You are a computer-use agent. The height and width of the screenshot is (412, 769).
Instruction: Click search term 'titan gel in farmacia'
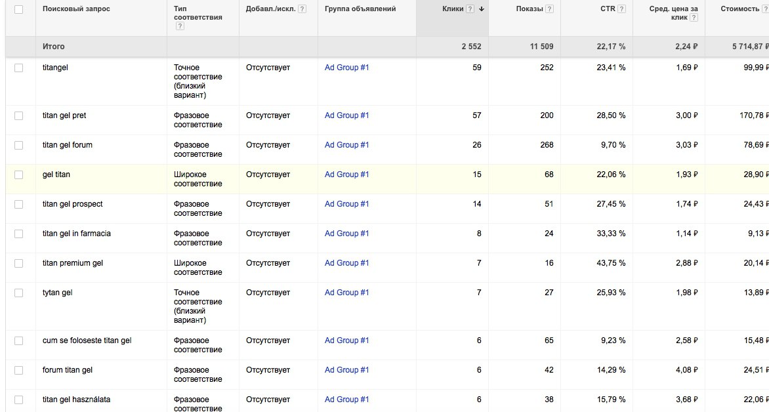click(77, 234)
